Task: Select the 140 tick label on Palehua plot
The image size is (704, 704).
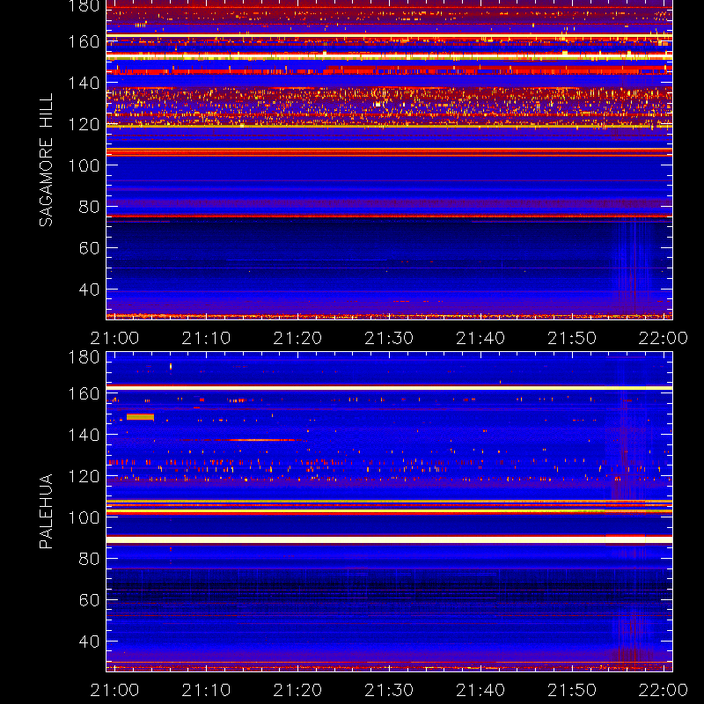Action: pos(84,435)
